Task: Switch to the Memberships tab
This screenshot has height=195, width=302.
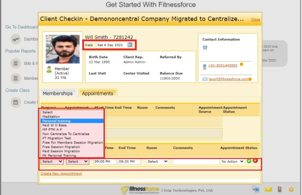Action: pyautogui.click(x=58, y=94)
